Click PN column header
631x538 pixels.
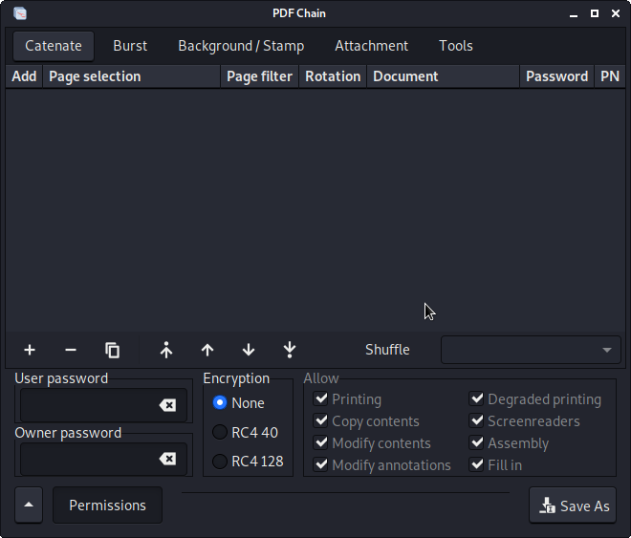610,76
